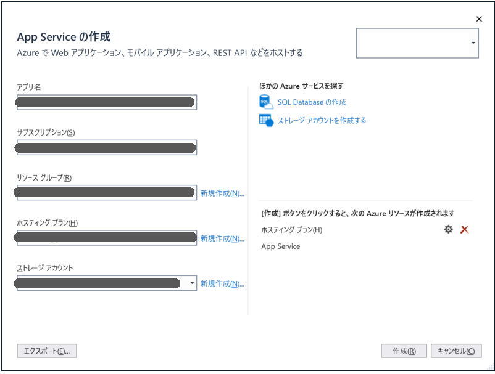The height and width of the screenshot is (374, 495).
Task: Click the ホスティング プラン field
Action: 105,237
